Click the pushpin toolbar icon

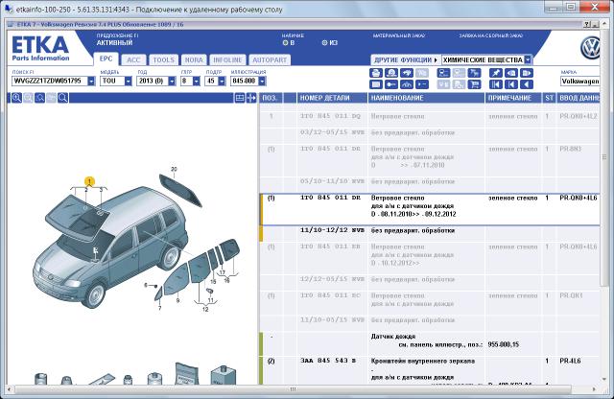click(496, 73)
